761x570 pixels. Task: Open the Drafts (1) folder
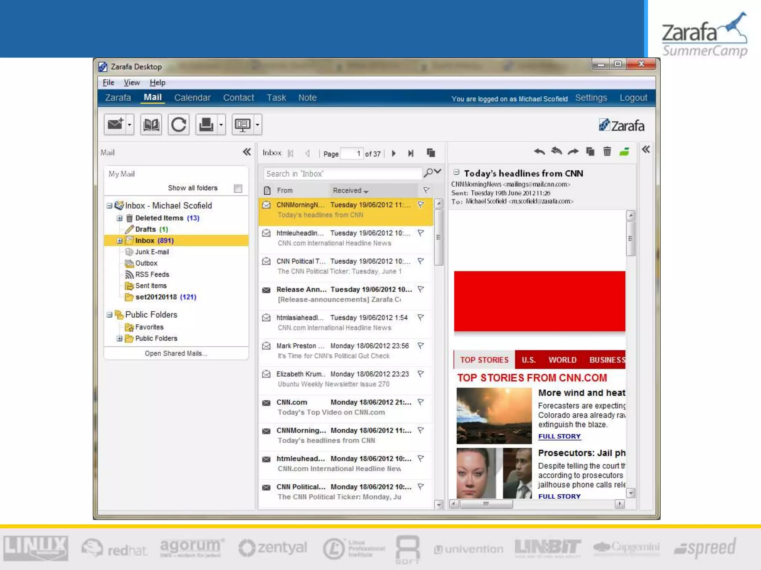151,229
